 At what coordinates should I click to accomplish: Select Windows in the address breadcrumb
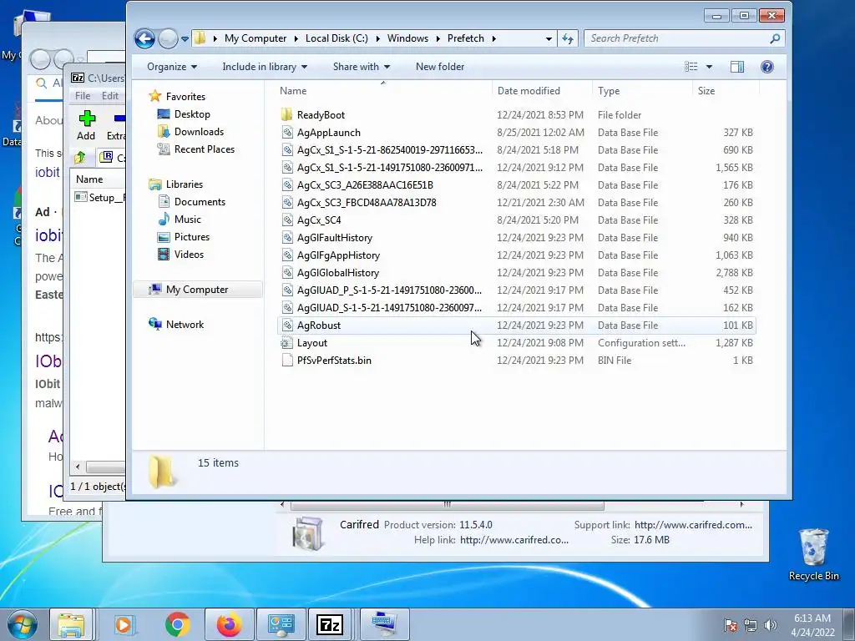[x=407, y=38]
